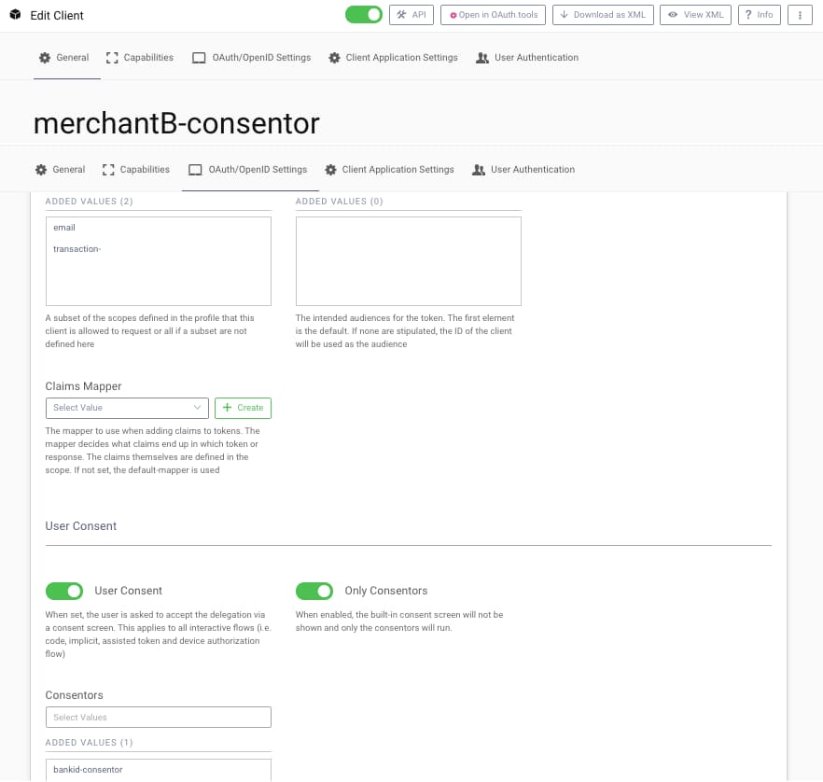This screenshot has width=823, height=782.
Task: Turn off the User Consent toggle
Action: click(64, 591)
